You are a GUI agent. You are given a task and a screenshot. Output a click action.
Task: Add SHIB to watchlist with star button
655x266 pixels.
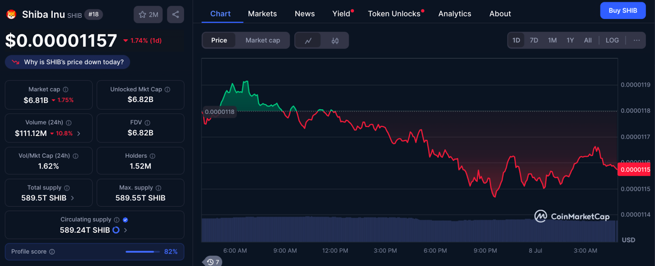pos(148,15)
